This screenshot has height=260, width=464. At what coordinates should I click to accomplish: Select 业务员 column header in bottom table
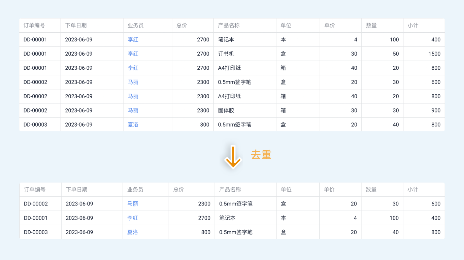pos(135,190)
